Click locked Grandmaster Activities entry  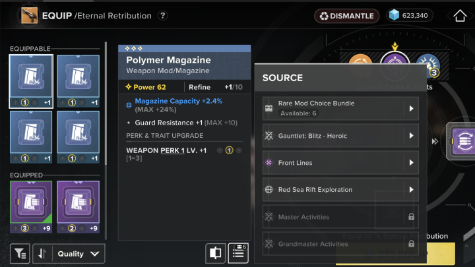(x=340, y=244)
